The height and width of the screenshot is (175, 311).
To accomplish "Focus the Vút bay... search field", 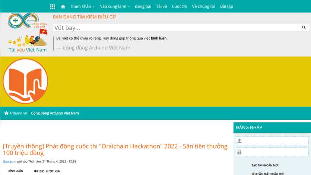I will (x=175, y=28).
